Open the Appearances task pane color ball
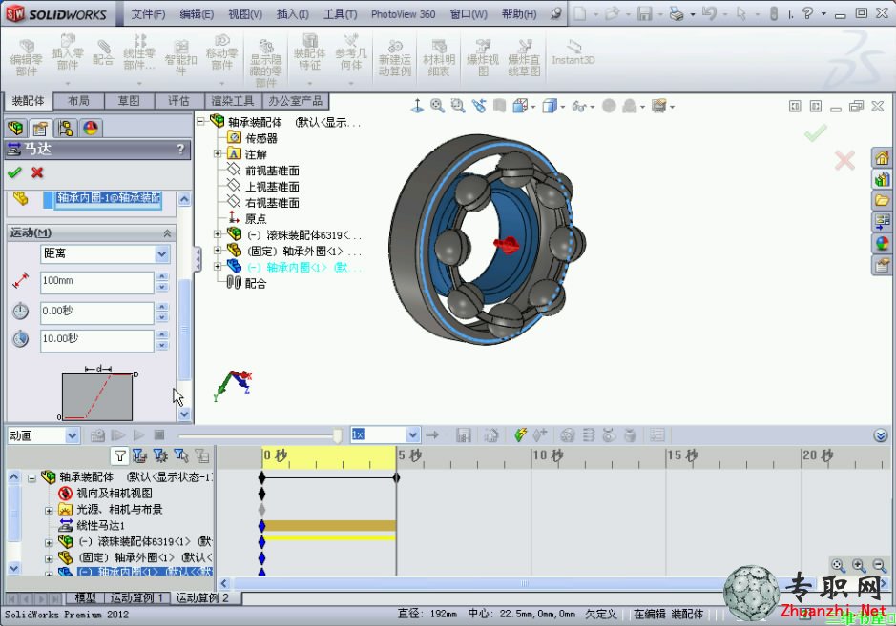Screen dimensions: 896x626 [x=883, y=244]
